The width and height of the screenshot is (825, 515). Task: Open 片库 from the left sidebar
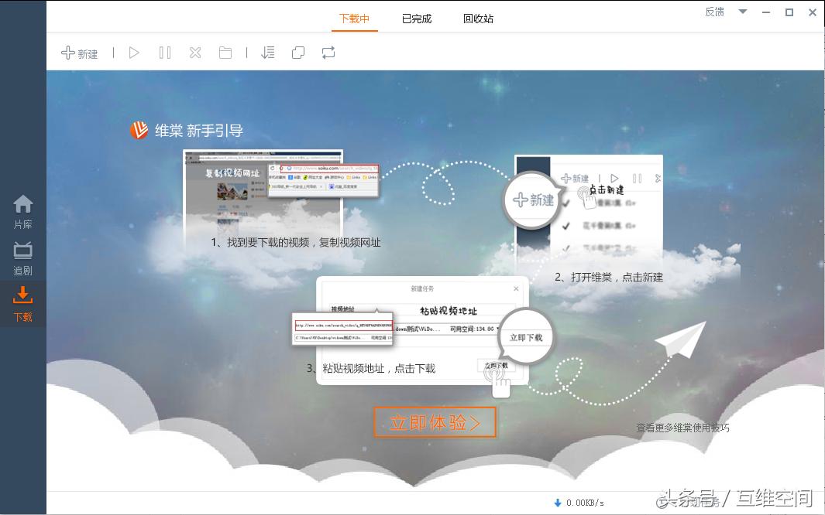coord(22,210)
